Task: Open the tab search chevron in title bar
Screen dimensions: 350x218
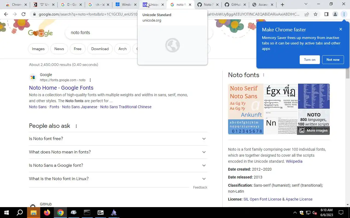Action: point(306,4)
